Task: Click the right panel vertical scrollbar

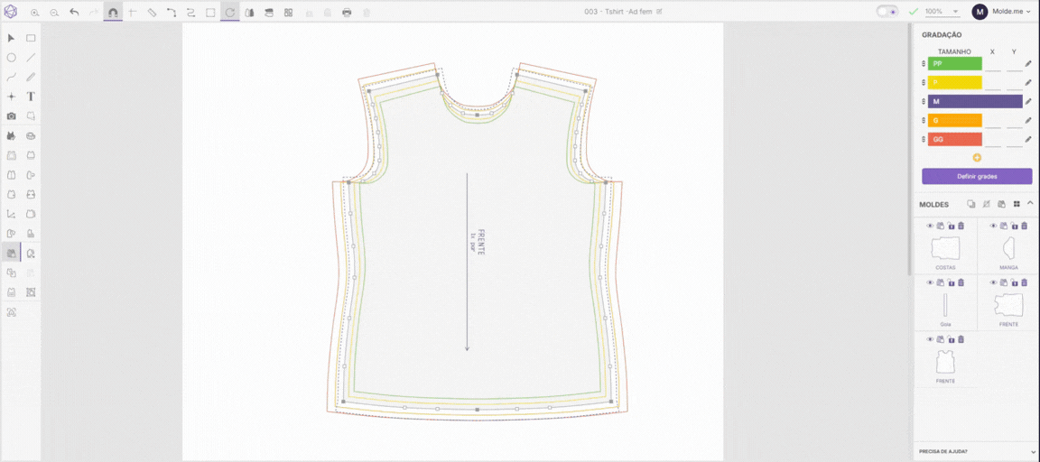Action: (x=910, y=149)
